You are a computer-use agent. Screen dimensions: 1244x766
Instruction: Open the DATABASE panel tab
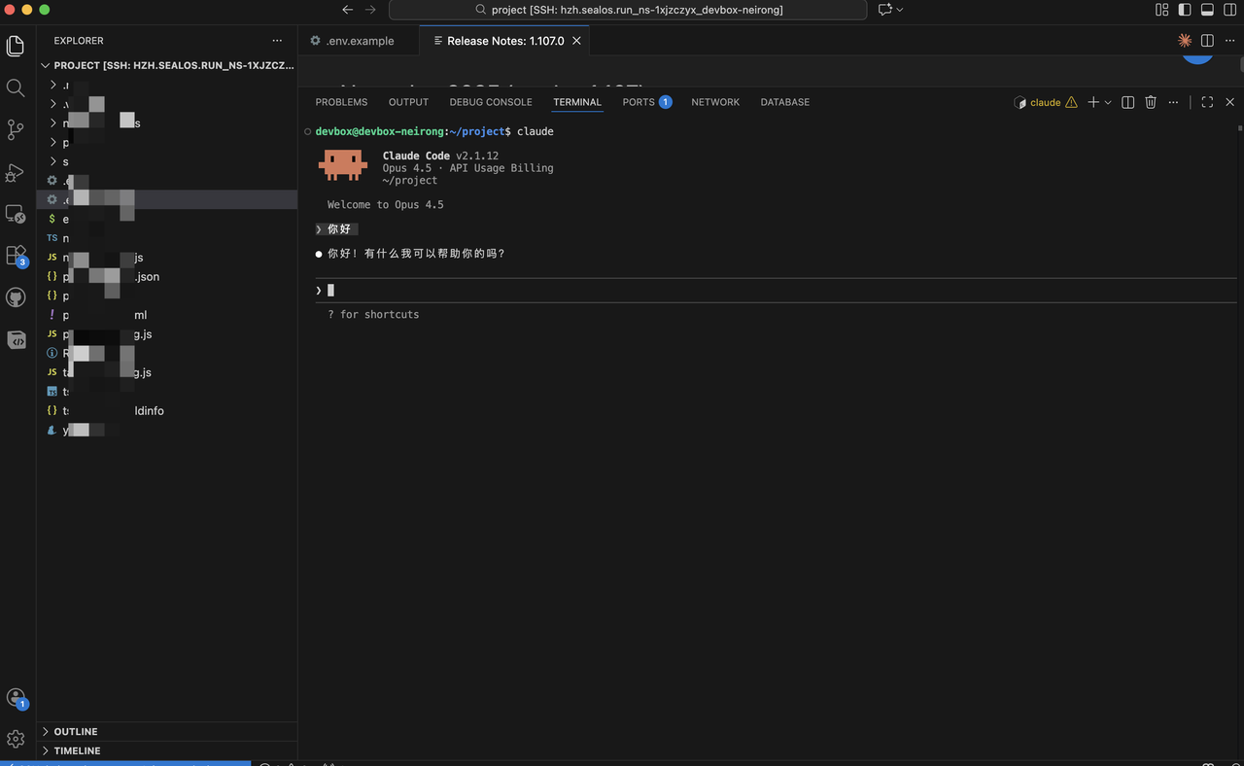(784, 102)
